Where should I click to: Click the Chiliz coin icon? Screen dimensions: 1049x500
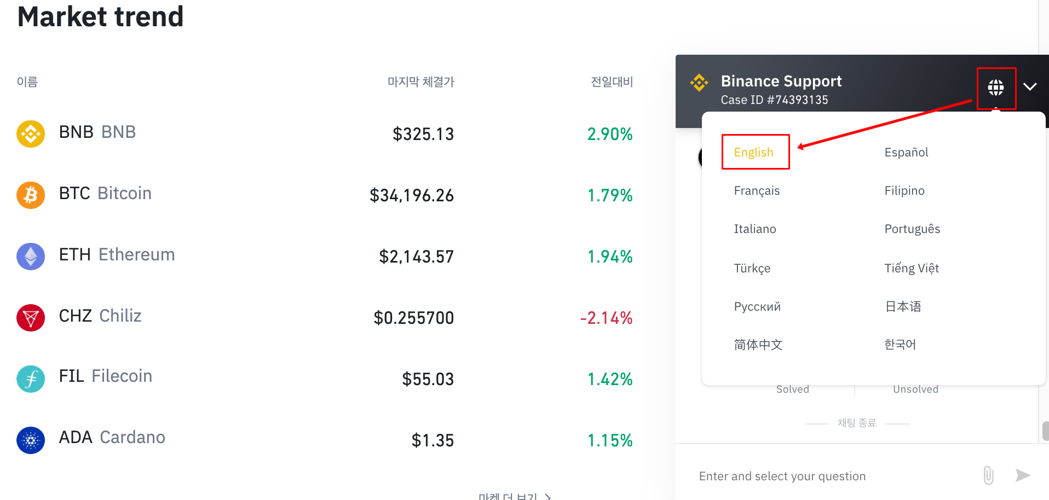click(31, 318)
